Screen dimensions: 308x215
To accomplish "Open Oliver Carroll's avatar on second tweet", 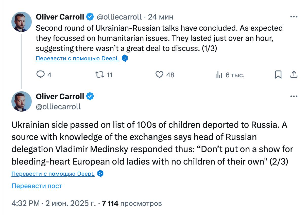I will [22, 101].
